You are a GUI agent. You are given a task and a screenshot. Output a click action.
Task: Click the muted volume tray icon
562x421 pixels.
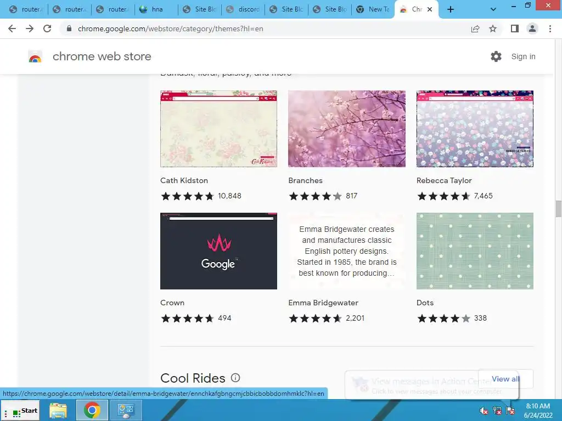click(x=484, y=411)
